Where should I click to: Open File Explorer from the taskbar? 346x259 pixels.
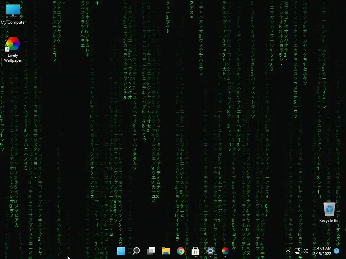pyautogui.click(x=166, y=251)
